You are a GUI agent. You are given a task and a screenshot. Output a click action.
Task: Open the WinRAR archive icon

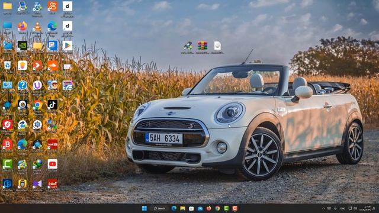[203, 46]
